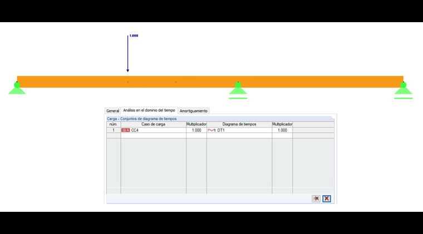Click the 'Caso de carga' column header
Viewport: 423px width, 234px height.
click(154, 124)
